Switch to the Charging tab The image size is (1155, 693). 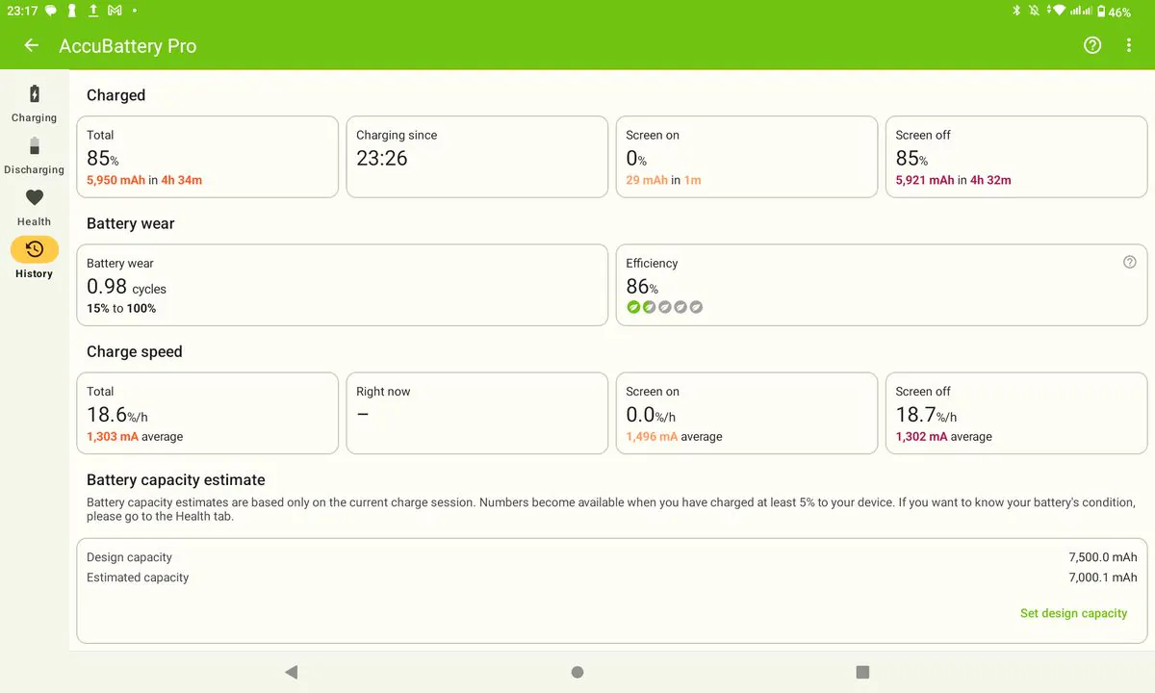tap(34, 104)
